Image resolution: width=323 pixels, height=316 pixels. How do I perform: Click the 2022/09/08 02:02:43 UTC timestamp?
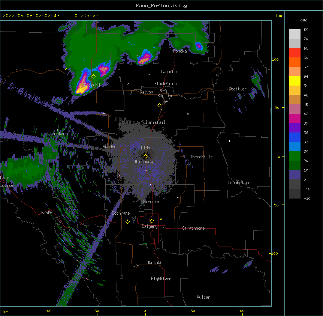point(37,16)
